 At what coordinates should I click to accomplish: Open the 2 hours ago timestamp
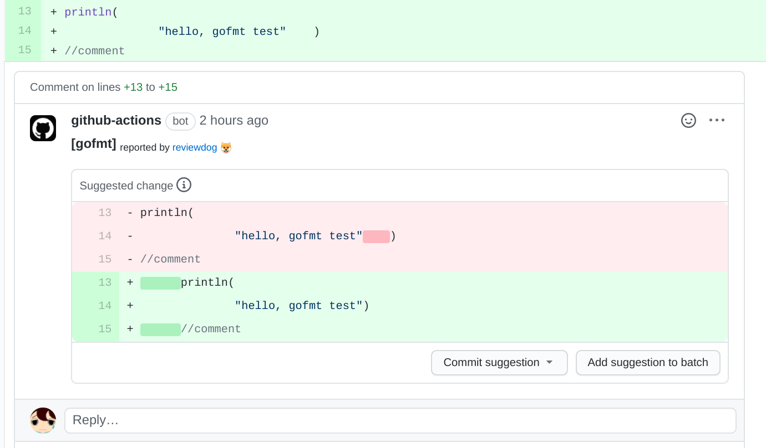(234, 120)
